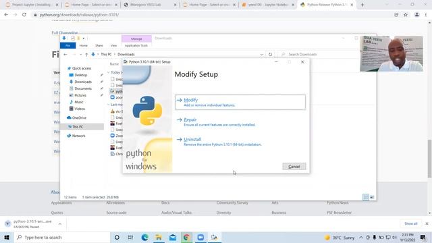Cancel the Python setup dialog

[294, 167]
